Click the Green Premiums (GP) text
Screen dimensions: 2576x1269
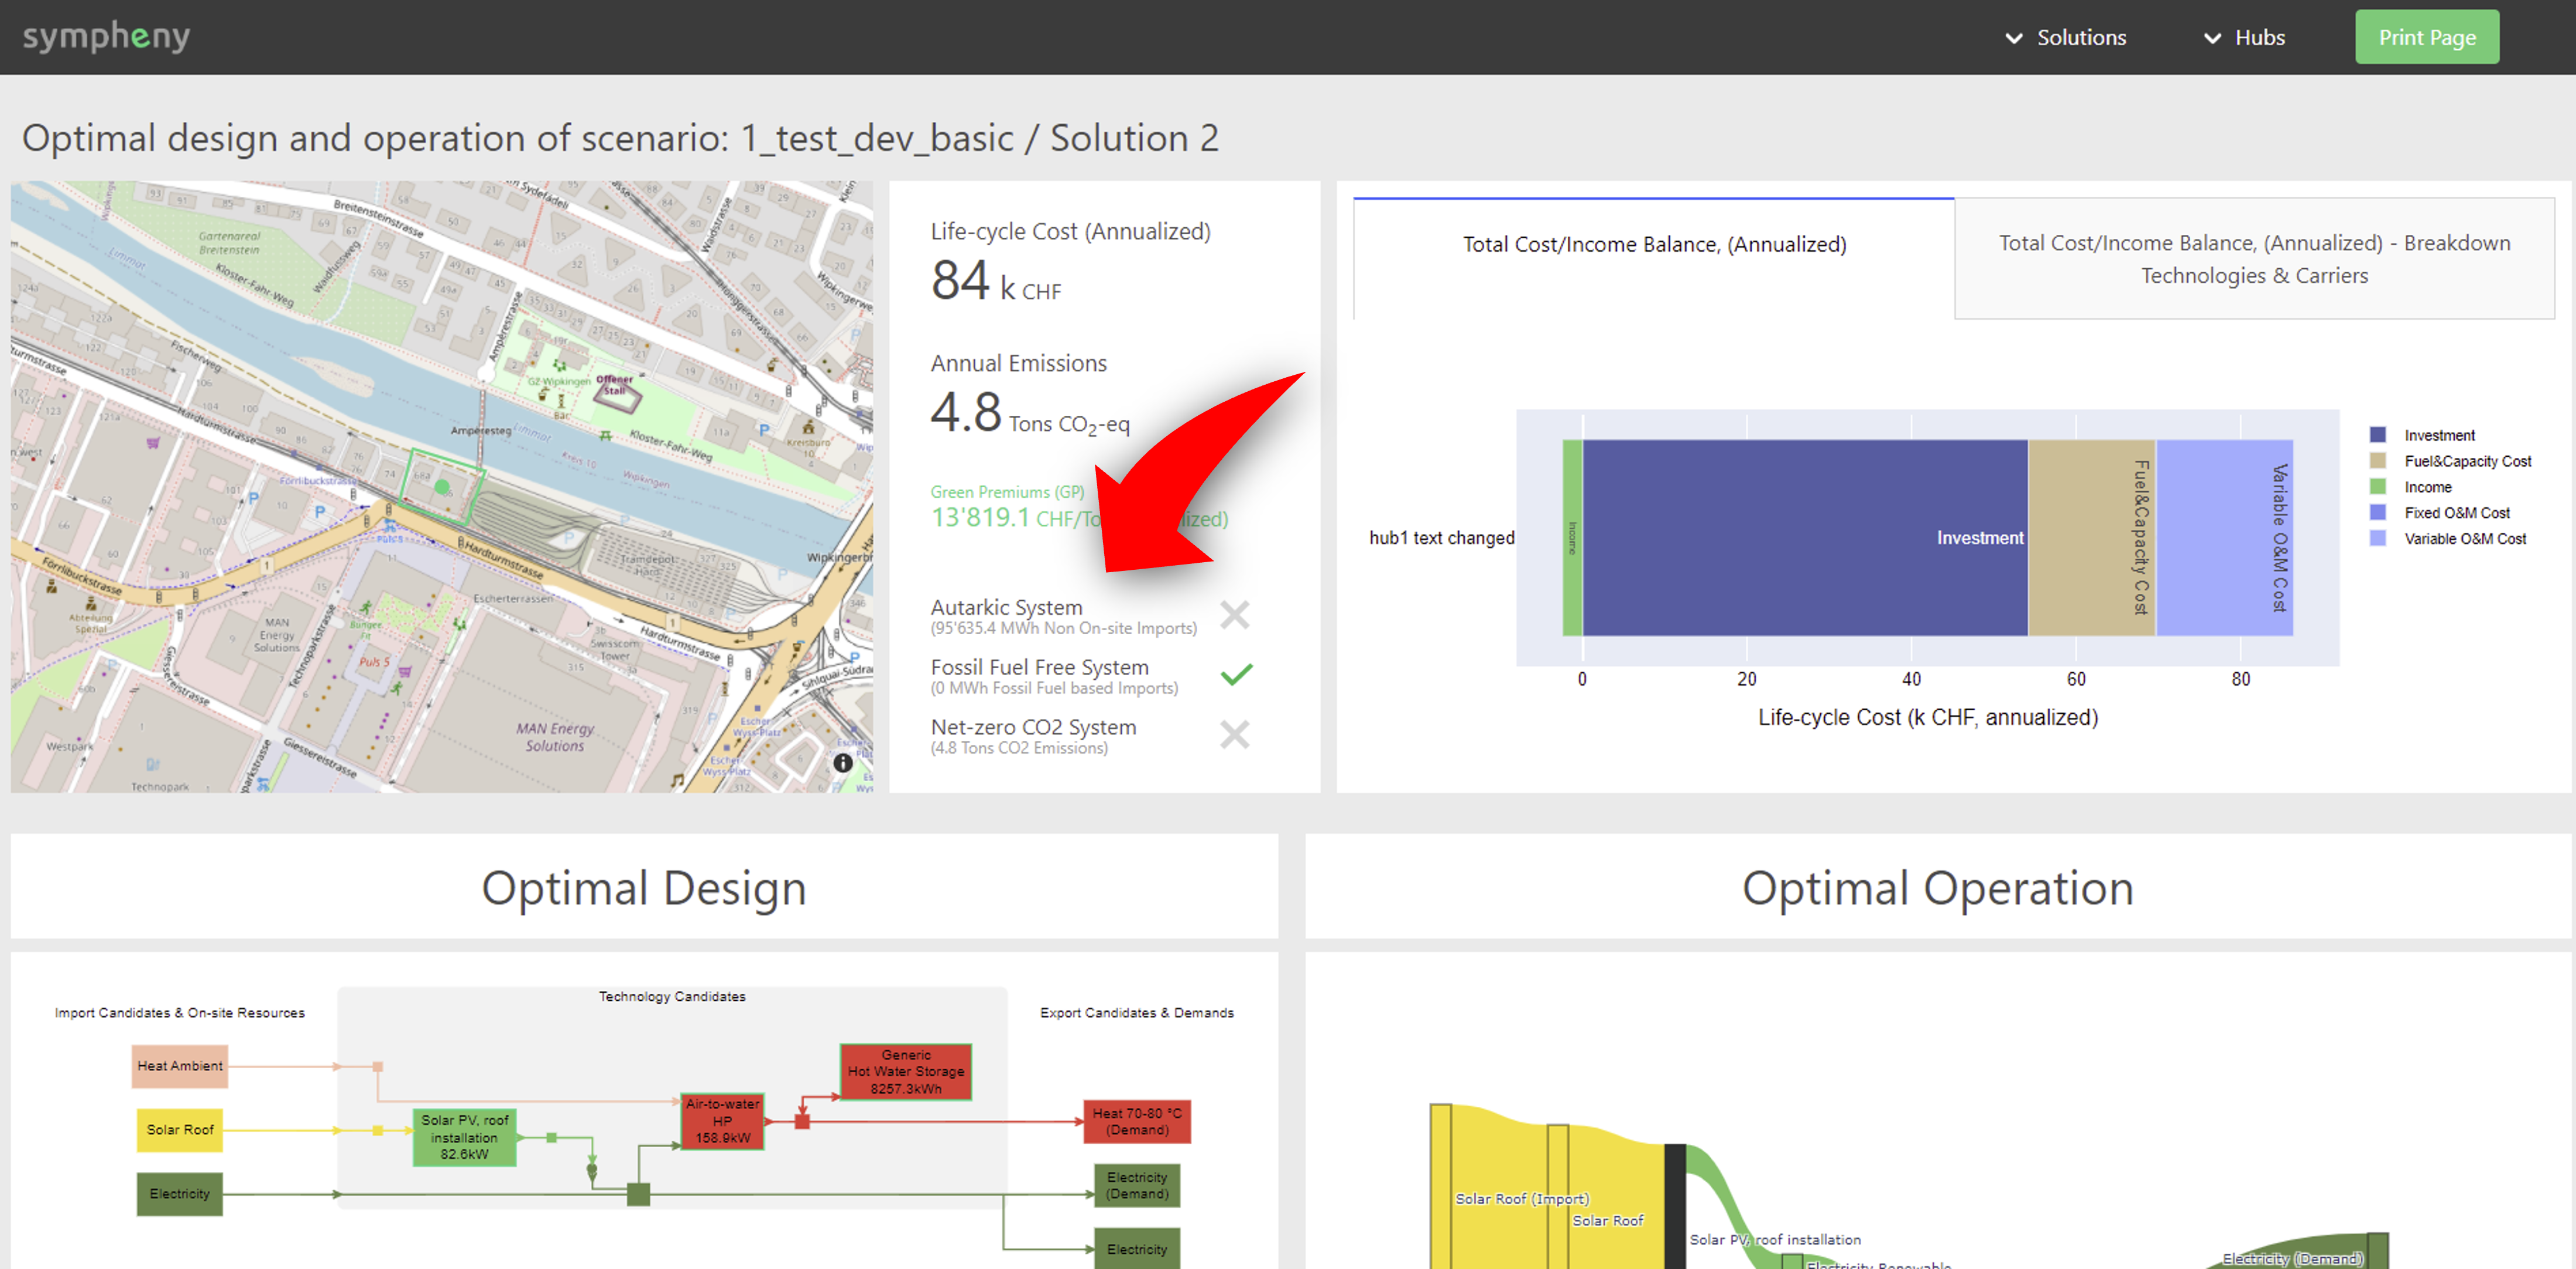pos(1007,492)
